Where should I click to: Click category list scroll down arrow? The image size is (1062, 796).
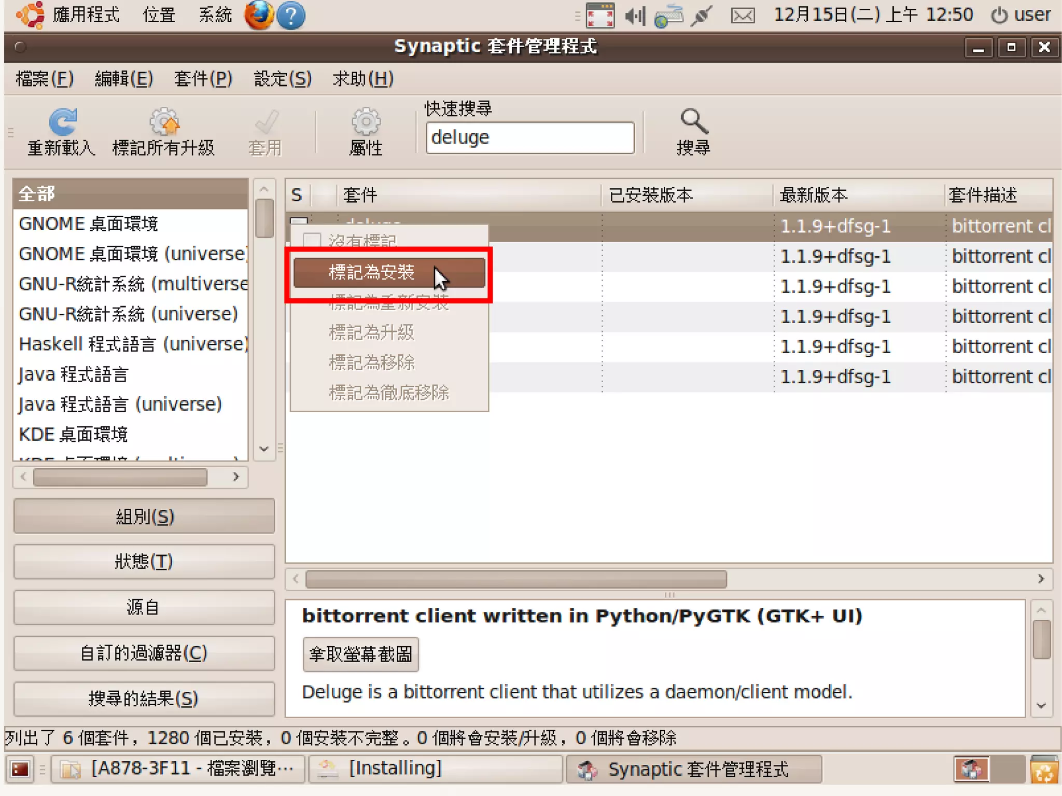[x=264, y=449]
